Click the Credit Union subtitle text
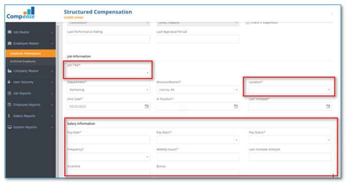Viewport: 346px width, 183px height. point(74,18)
